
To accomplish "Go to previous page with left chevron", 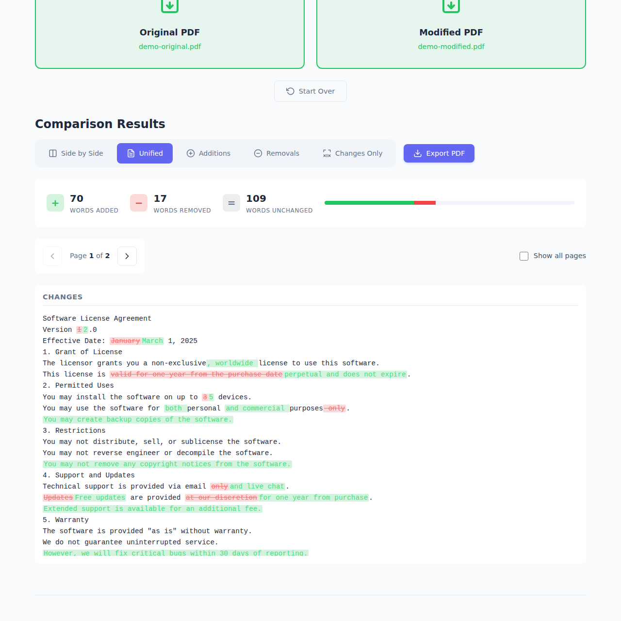I will (52, 256).
